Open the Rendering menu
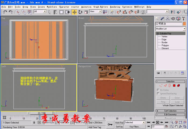The image size is (188, 129). click(115, 7)
